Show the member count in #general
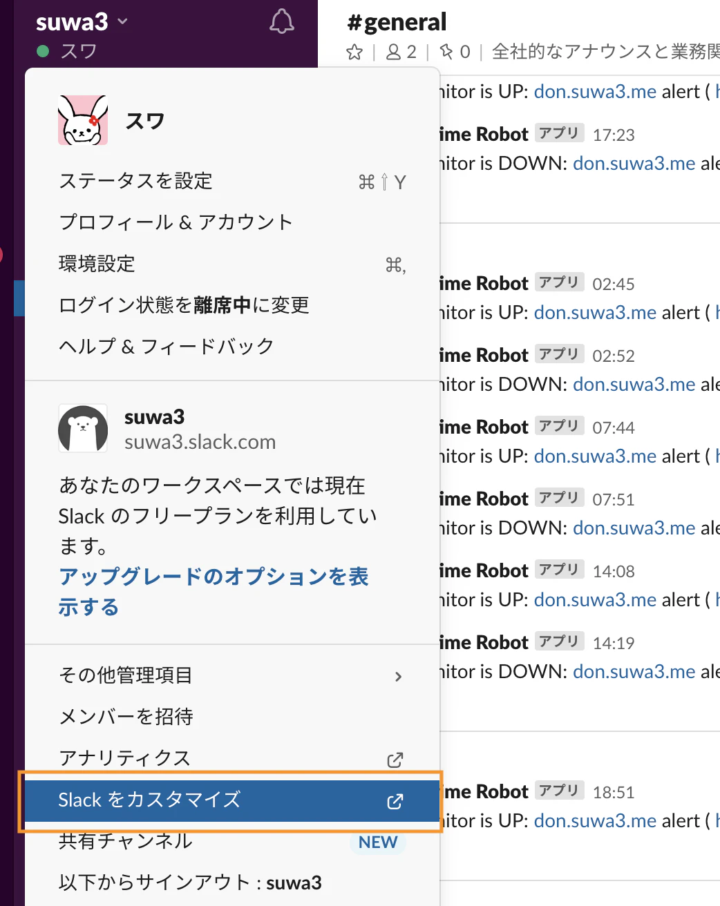The image size is (720, 906). (401, 52)
